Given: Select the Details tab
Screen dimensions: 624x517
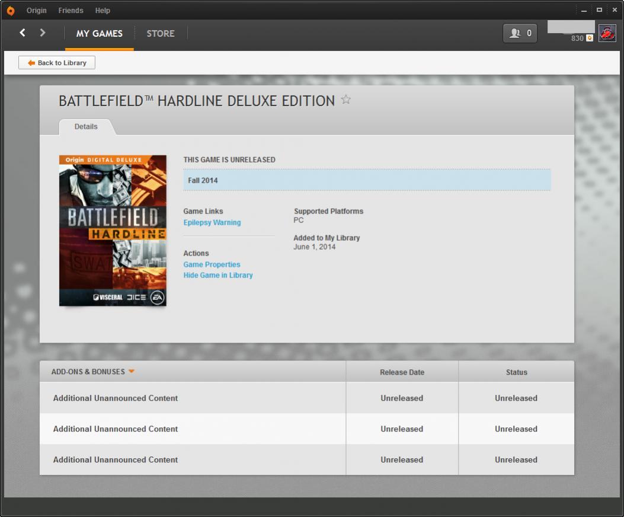Looking at the screenshot, I should (x=86, y=127).
